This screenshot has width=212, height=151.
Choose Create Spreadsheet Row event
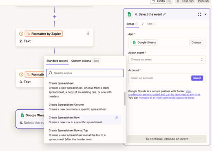click(x=84, y=120)
